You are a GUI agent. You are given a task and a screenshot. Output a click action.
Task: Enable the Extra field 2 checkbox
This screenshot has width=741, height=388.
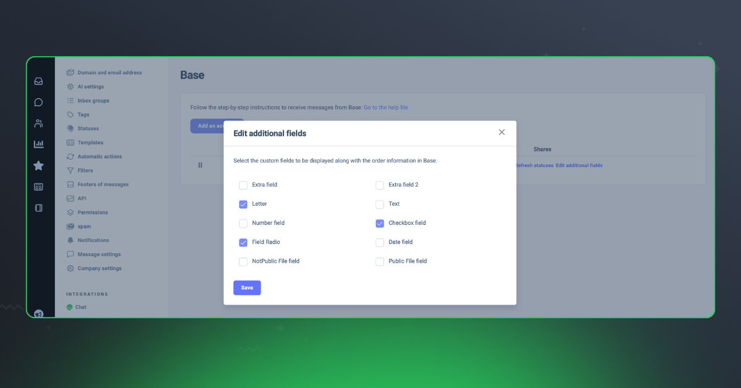(380, 185)
